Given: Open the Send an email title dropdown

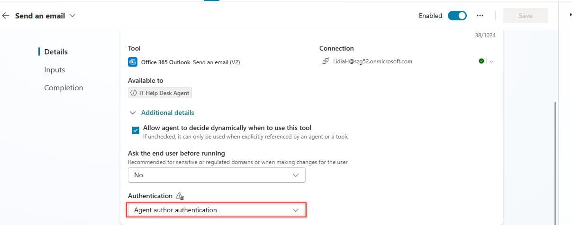Looking at the screenshot, I should pyautogui.click(x=73, y=16).
